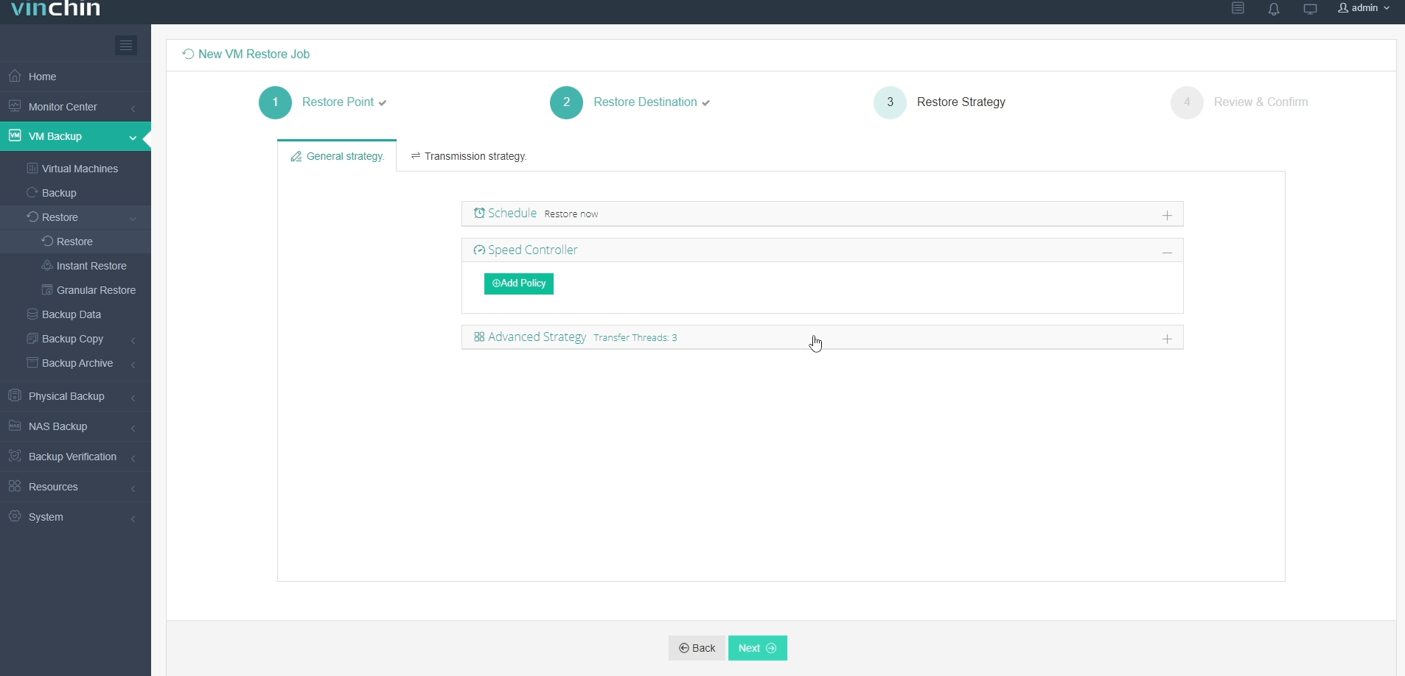The image size is (1405, 676).
Task: Open the task list icon in top bar
Action: point(1238,8)
